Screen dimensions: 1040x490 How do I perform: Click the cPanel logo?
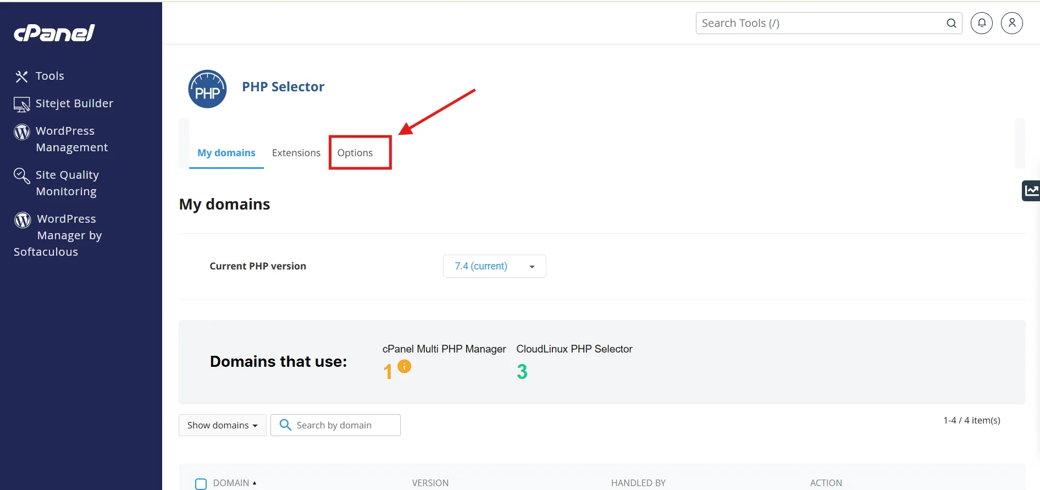(x=54, y=33)
